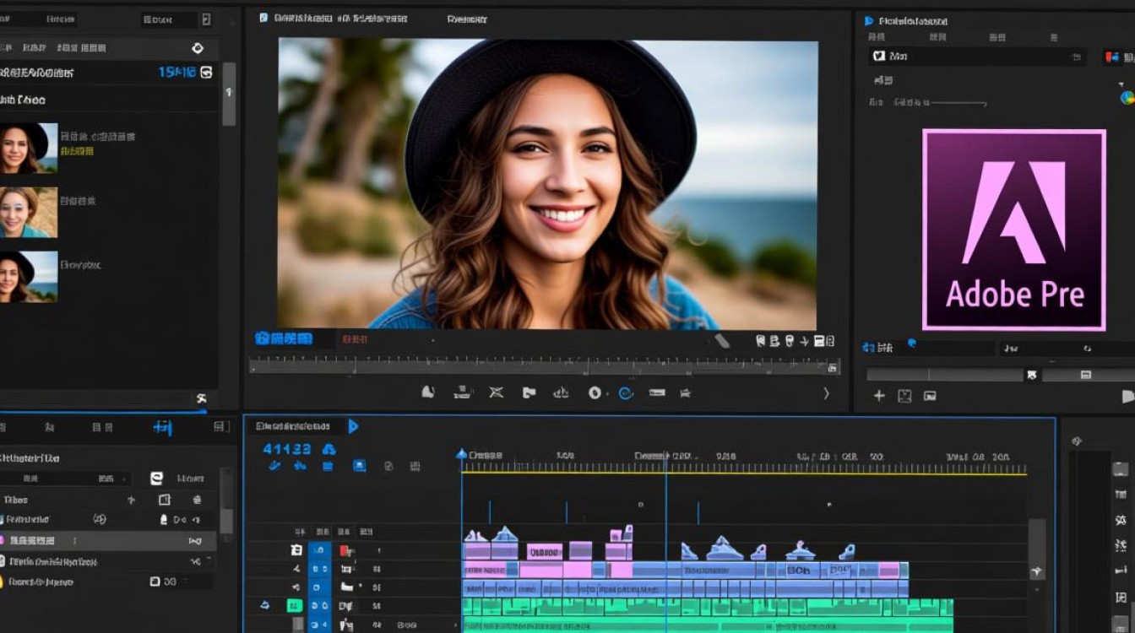Click the top-left media panel's vertical scrollbar
The height and width of the screenshot is (633, 1135).
229,95
